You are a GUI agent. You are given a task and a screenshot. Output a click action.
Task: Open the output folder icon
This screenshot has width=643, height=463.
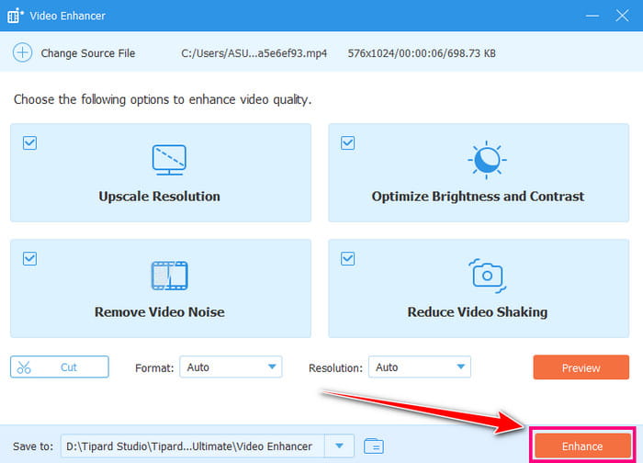tap(374, 446)
